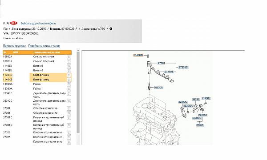Open the Выбрать другой автомобиль link

coord(38,23)
